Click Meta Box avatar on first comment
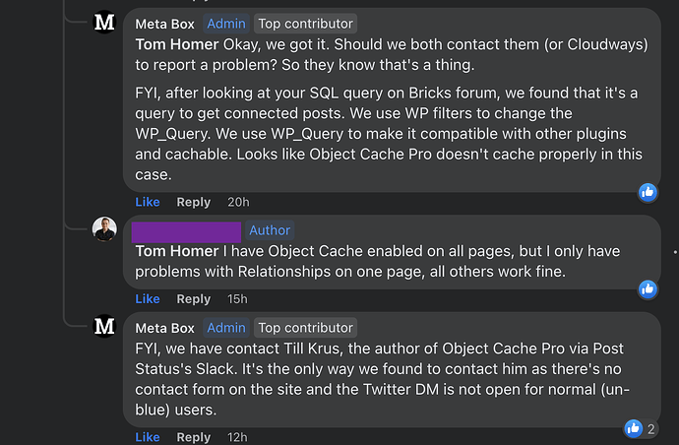679x445 pixels. point(104,23)
